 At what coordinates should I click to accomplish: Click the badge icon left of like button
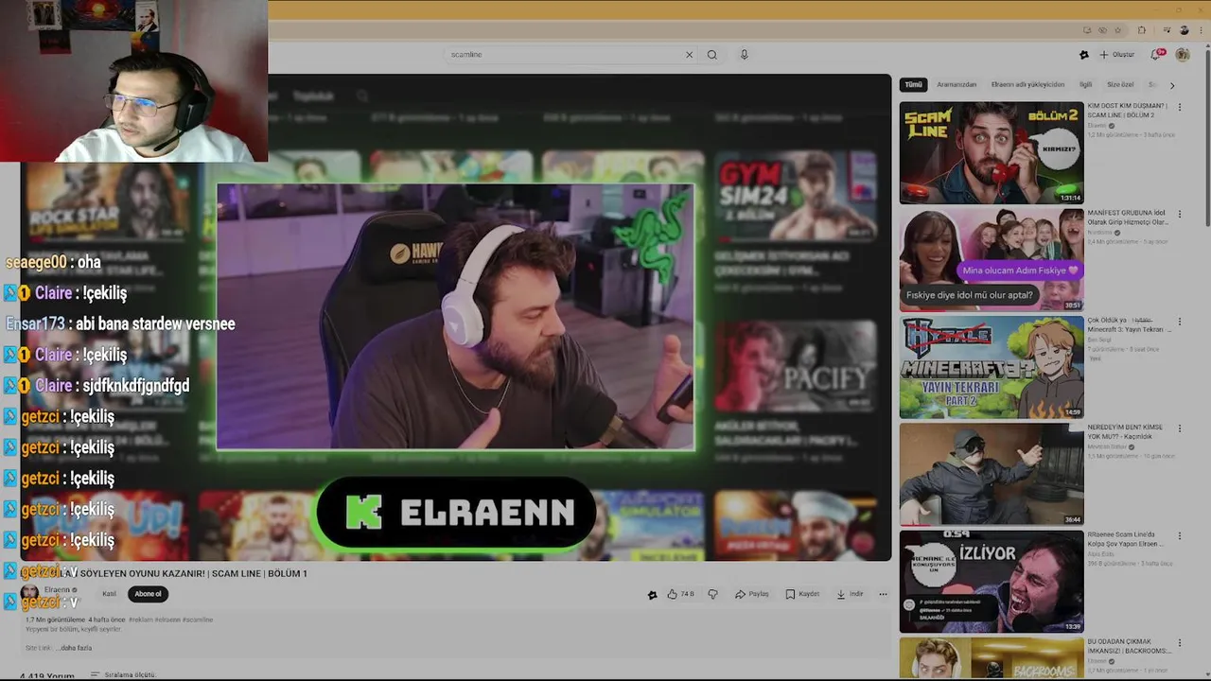coord(652,594)
